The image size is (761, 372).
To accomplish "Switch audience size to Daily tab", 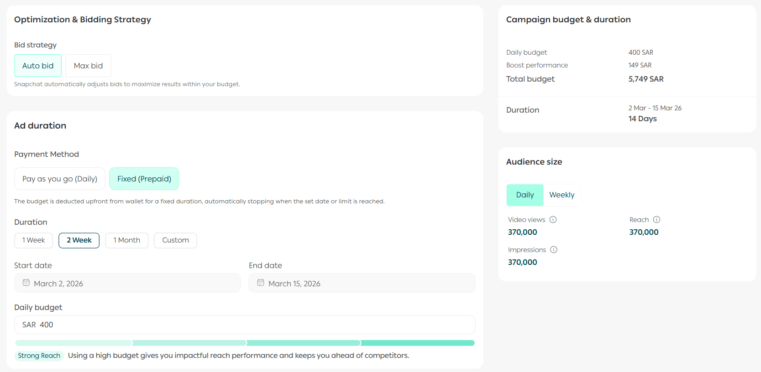I will pos(525,195).
